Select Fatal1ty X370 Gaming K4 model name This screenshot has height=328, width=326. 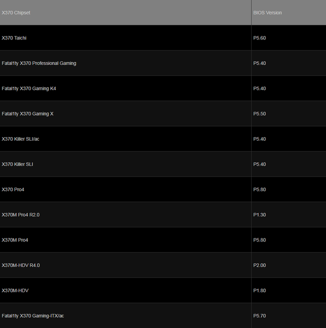29,89
